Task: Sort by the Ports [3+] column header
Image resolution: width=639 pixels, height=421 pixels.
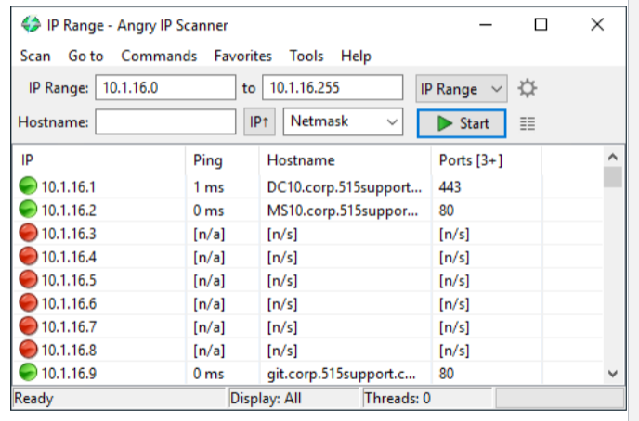Action: click(x=486, y=160)
